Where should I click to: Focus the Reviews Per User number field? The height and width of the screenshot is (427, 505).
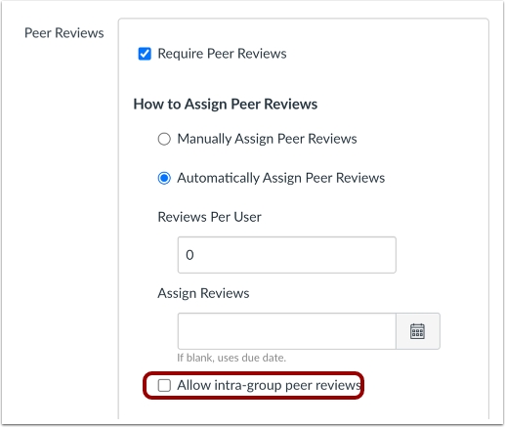(287, 255)
